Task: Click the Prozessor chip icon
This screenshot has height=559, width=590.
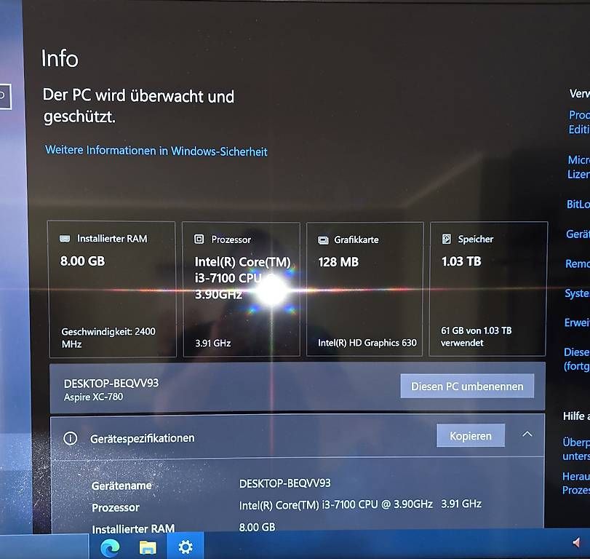Action: pyautogui.click(x=199, y=239)
